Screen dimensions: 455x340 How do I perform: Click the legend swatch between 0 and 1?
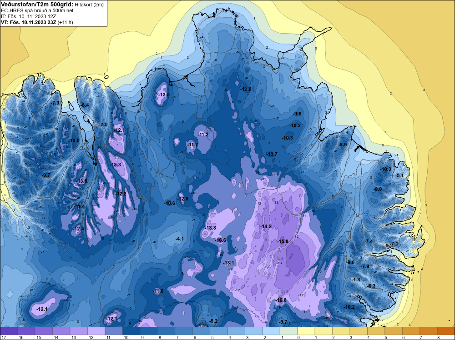coord(306,330)
